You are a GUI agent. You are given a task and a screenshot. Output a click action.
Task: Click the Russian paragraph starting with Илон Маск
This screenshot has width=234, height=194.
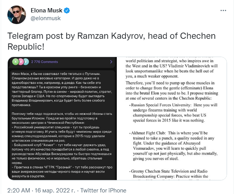point(61,90)
